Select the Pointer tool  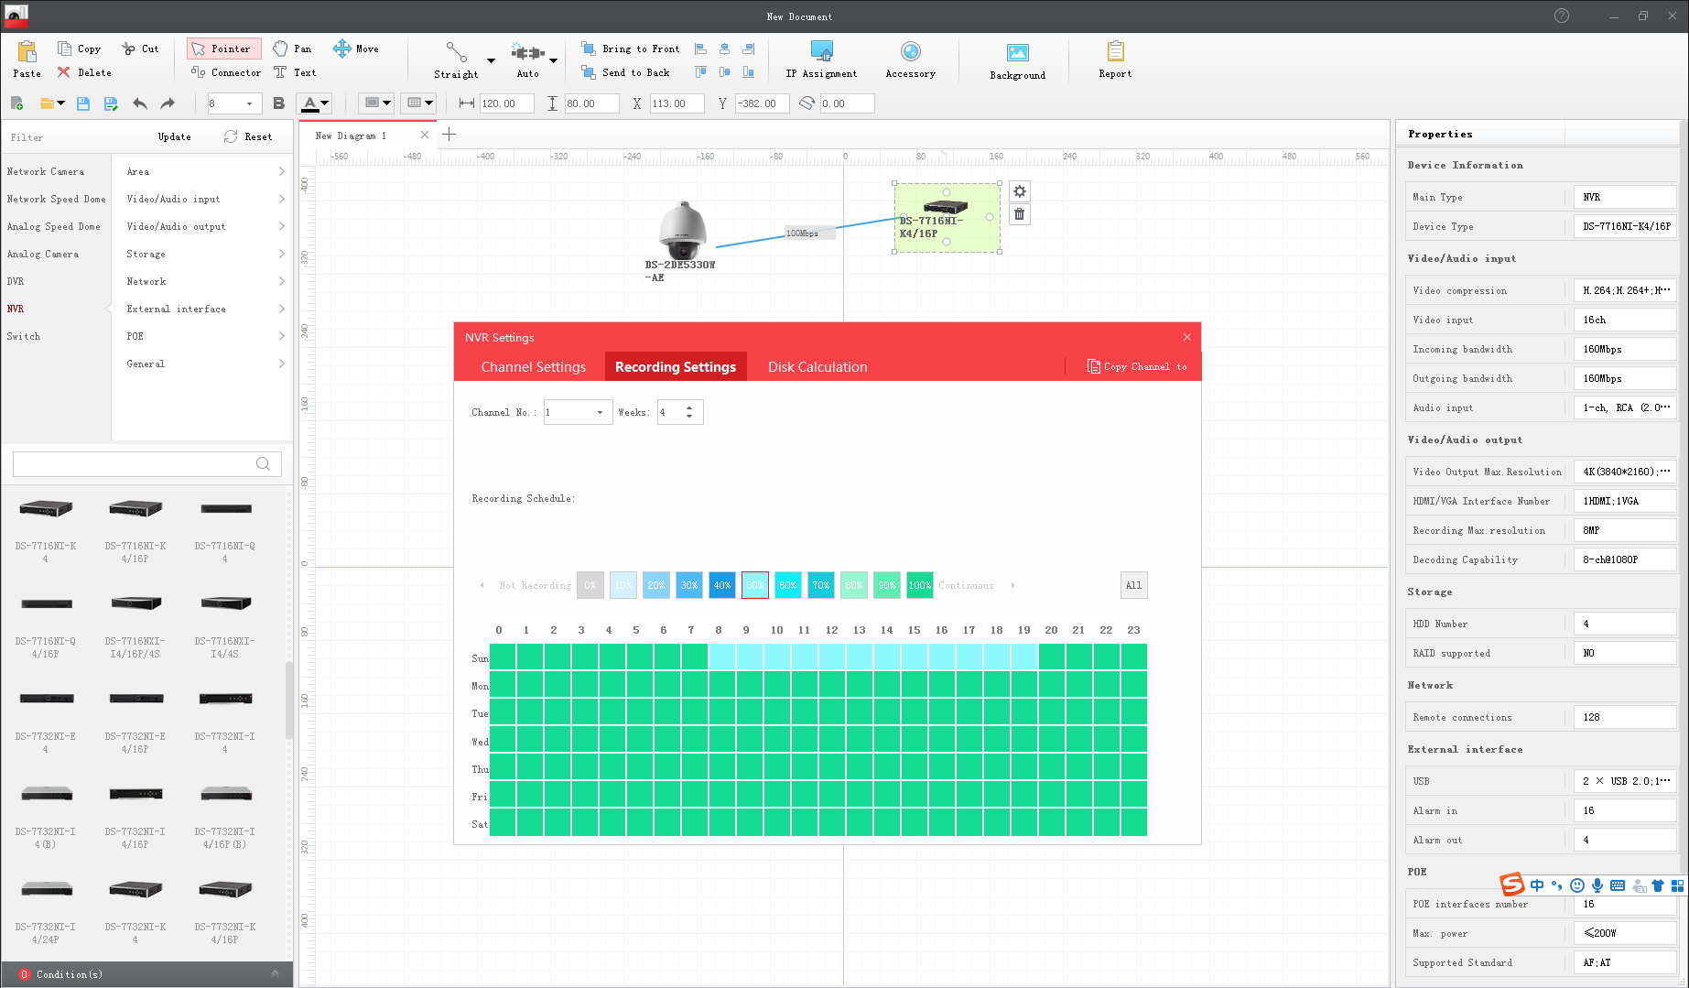point(223,49)
